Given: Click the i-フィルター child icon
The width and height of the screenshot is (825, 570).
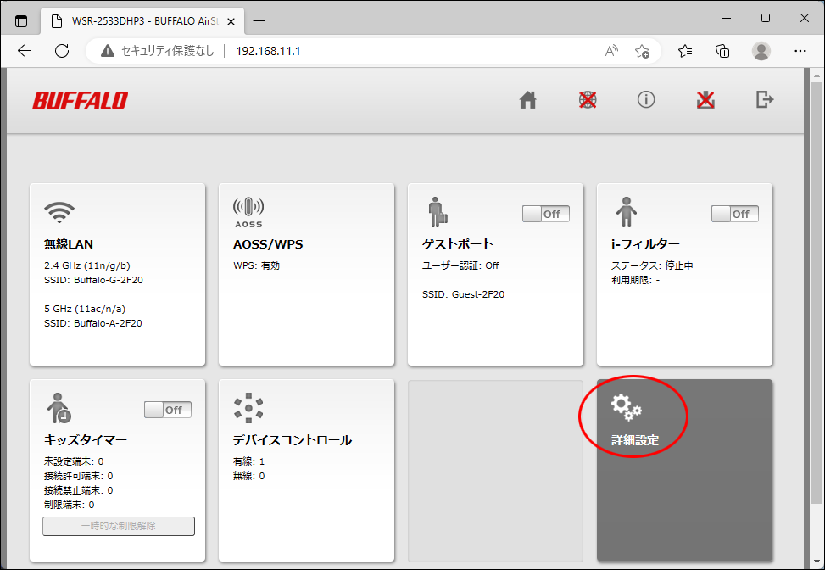Looking at the screenshot, I should click(x=626, y=212).
